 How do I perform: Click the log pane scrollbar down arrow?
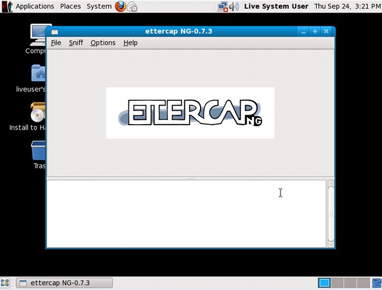[x=331, y=245]
